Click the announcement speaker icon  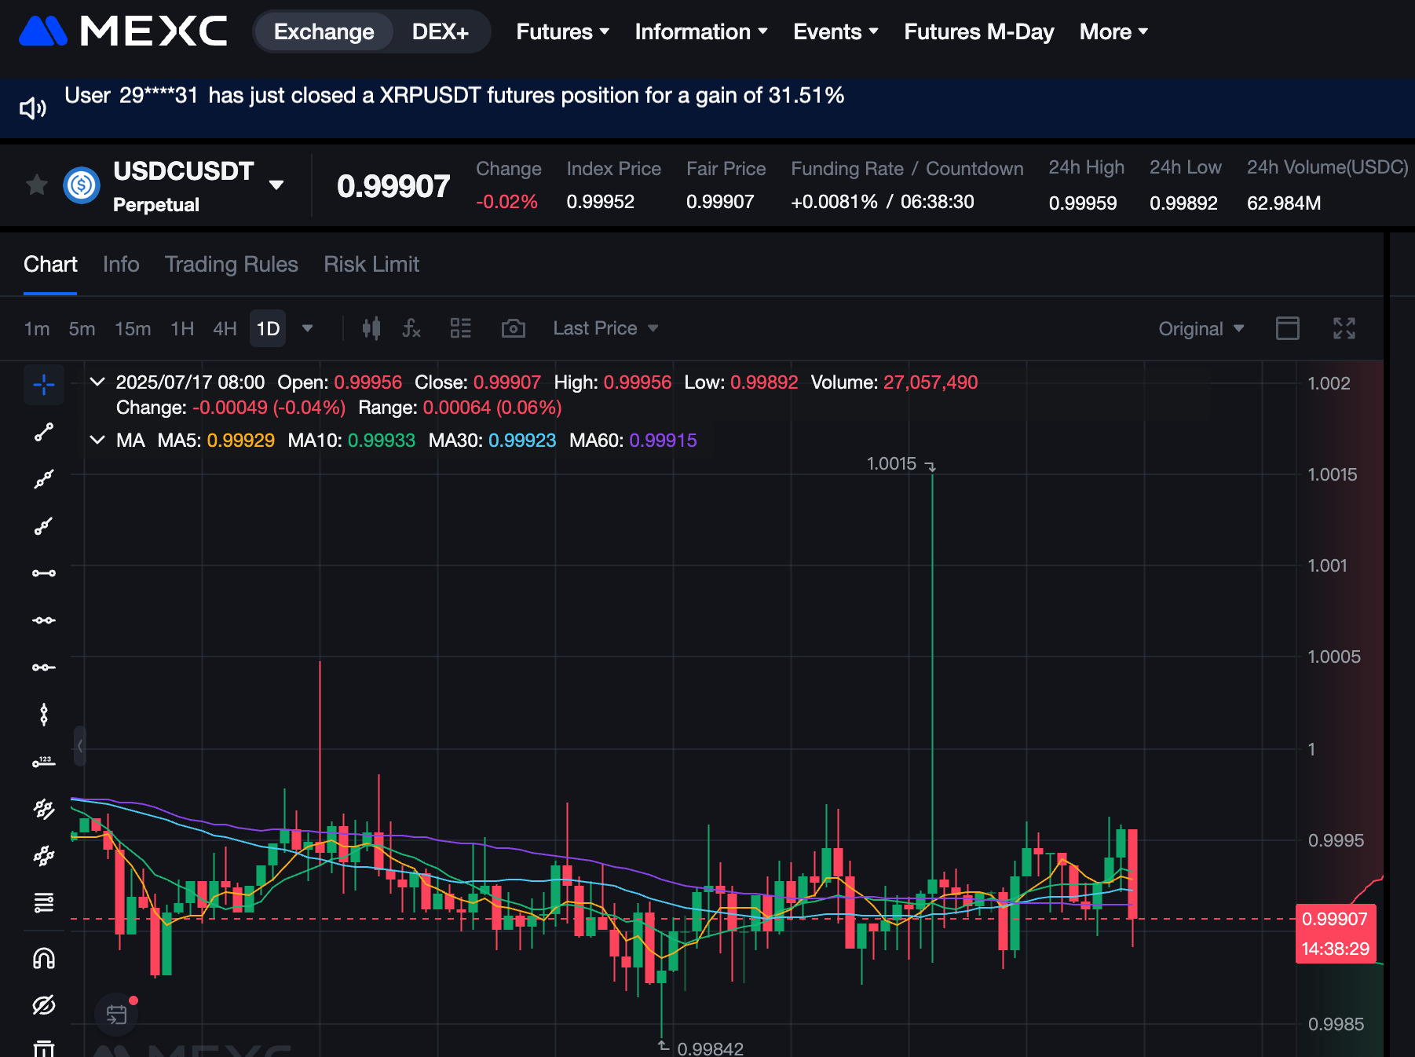33,108
